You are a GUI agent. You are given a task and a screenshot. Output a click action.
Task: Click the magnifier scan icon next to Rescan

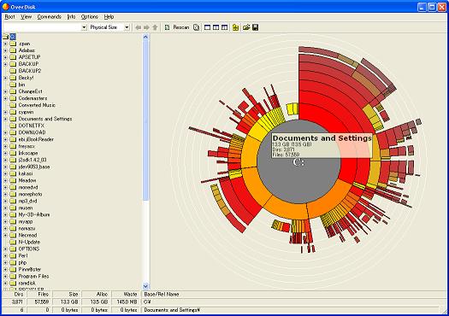coord(196,27)
